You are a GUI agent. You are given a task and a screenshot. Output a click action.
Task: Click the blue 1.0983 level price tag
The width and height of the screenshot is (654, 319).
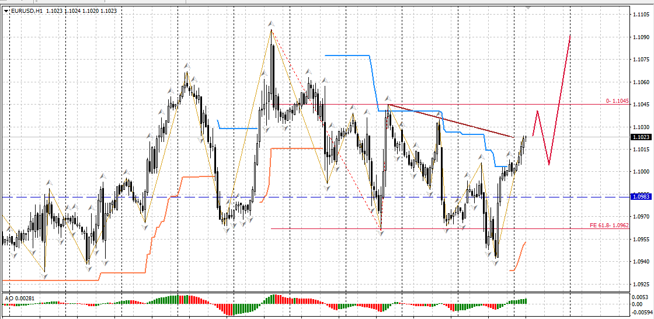pos(641,197)
